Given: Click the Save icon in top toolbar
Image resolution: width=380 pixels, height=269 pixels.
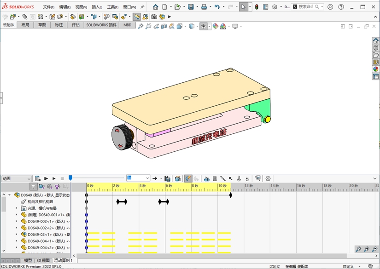Looking at the screenshot, I should [x=191, y=7].
